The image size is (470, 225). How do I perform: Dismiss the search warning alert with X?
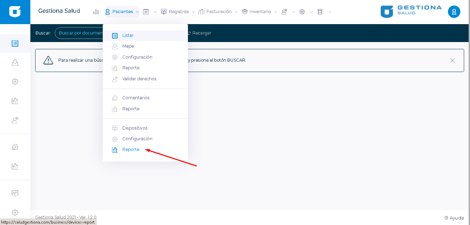click(x=452, y=60)
